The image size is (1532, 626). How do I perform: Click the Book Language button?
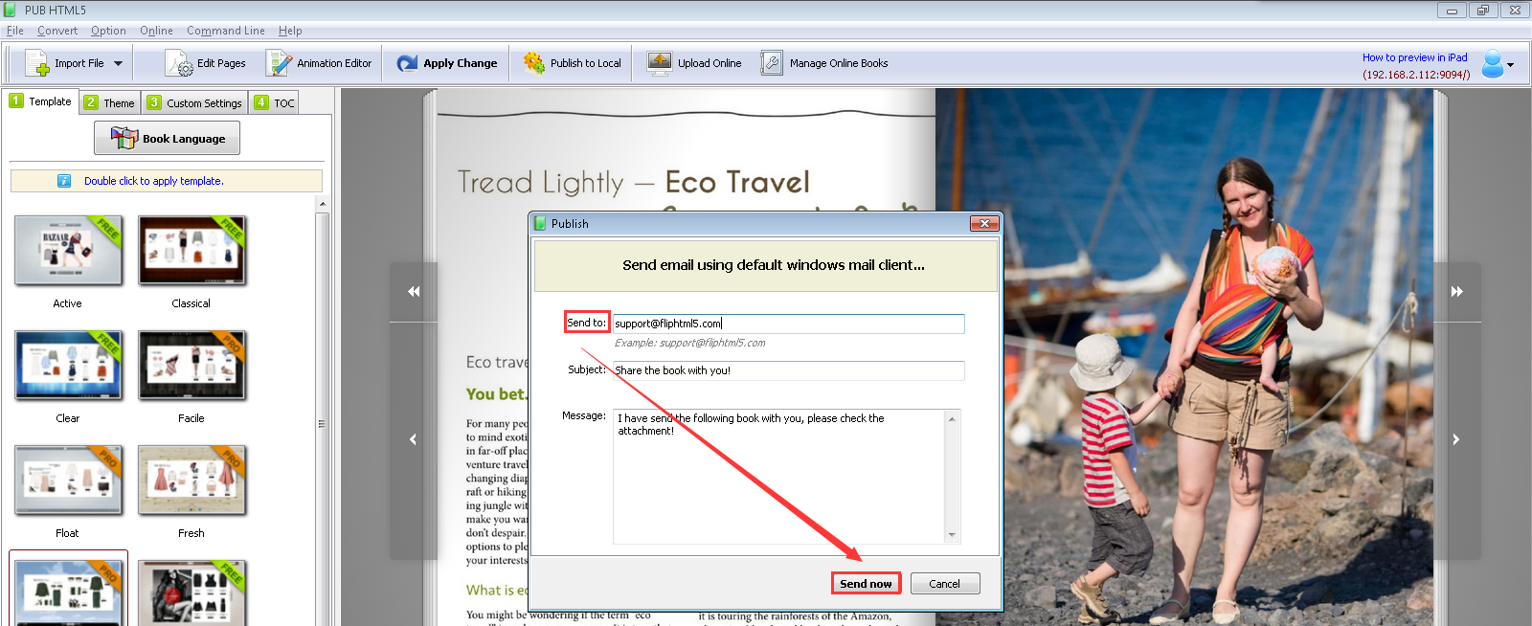[167, 138]
